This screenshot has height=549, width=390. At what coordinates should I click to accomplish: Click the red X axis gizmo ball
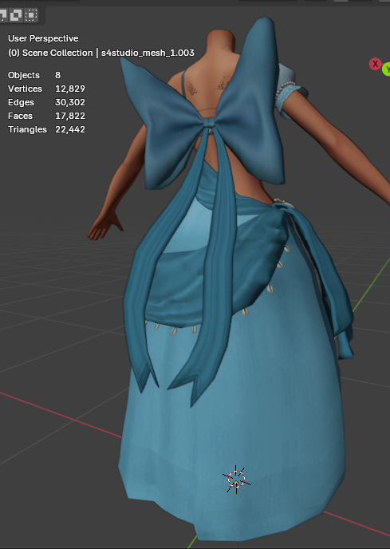[375, 64]
